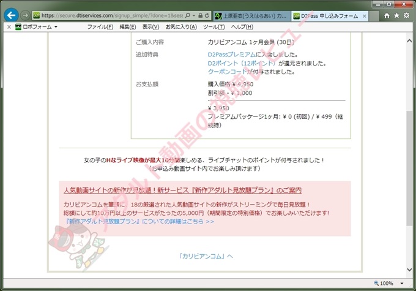Viewport: 416px width, 291px height.
Task: Click the 追加特典 label
Action: pyautogui.click(x=147, y=55)
